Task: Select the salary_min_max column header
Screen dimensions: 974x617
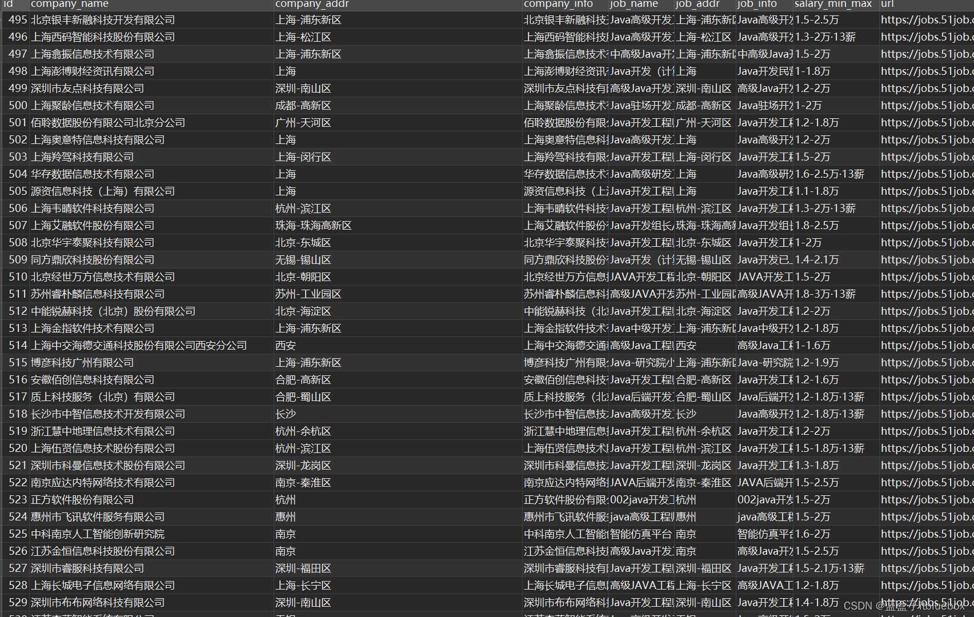Action: [x=833, y=4]
